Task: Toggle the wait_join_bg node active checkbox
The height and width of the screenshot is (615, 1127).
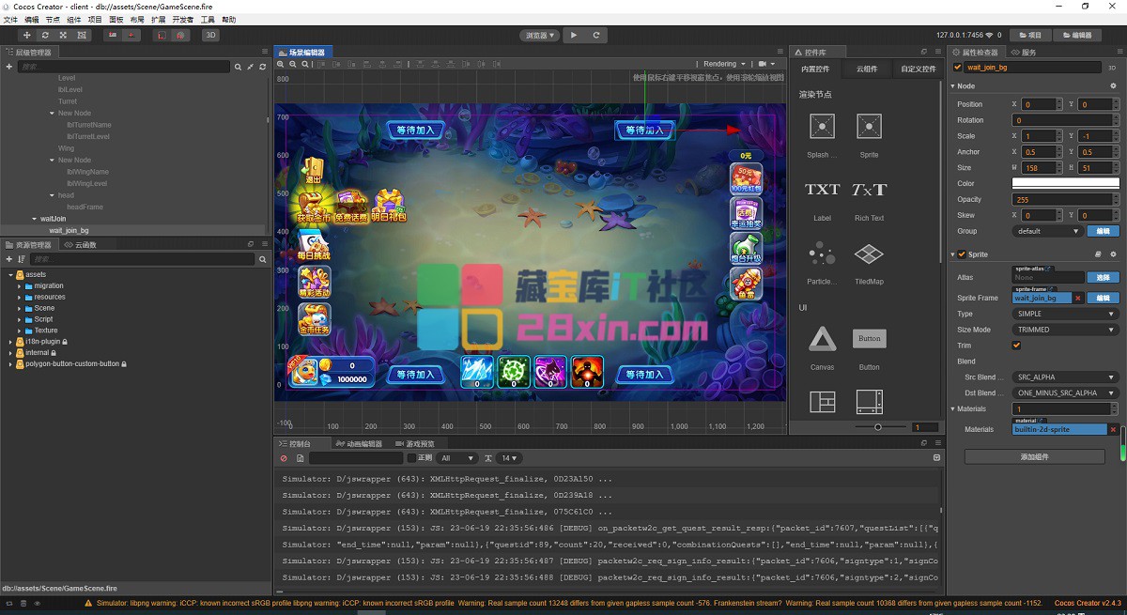Action: pos(958,68)
